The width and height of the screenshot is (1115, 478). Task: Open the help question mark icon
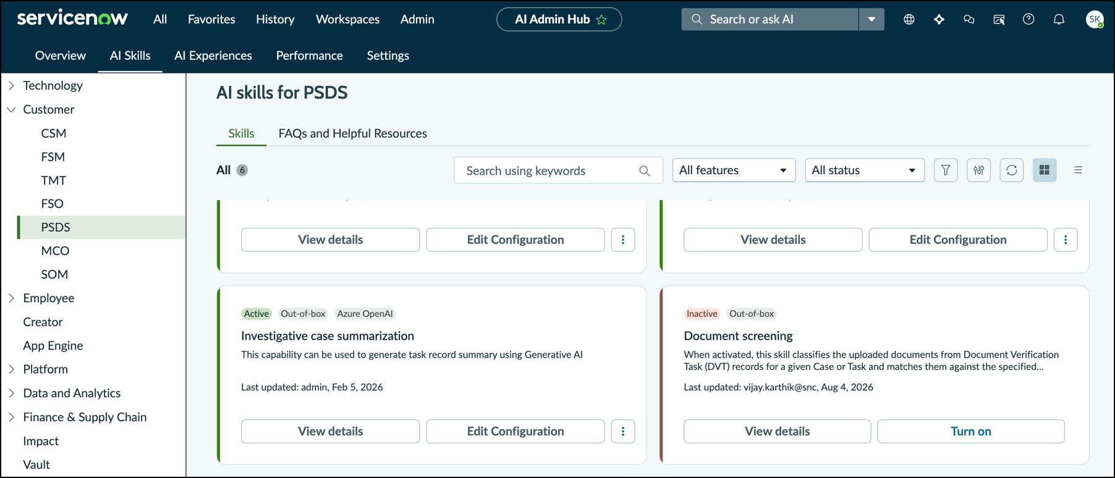point(1028,19)
